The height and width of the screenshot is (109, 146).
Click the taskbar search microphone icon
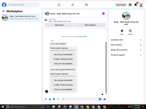pyautogui.click(x=43, y=107)
